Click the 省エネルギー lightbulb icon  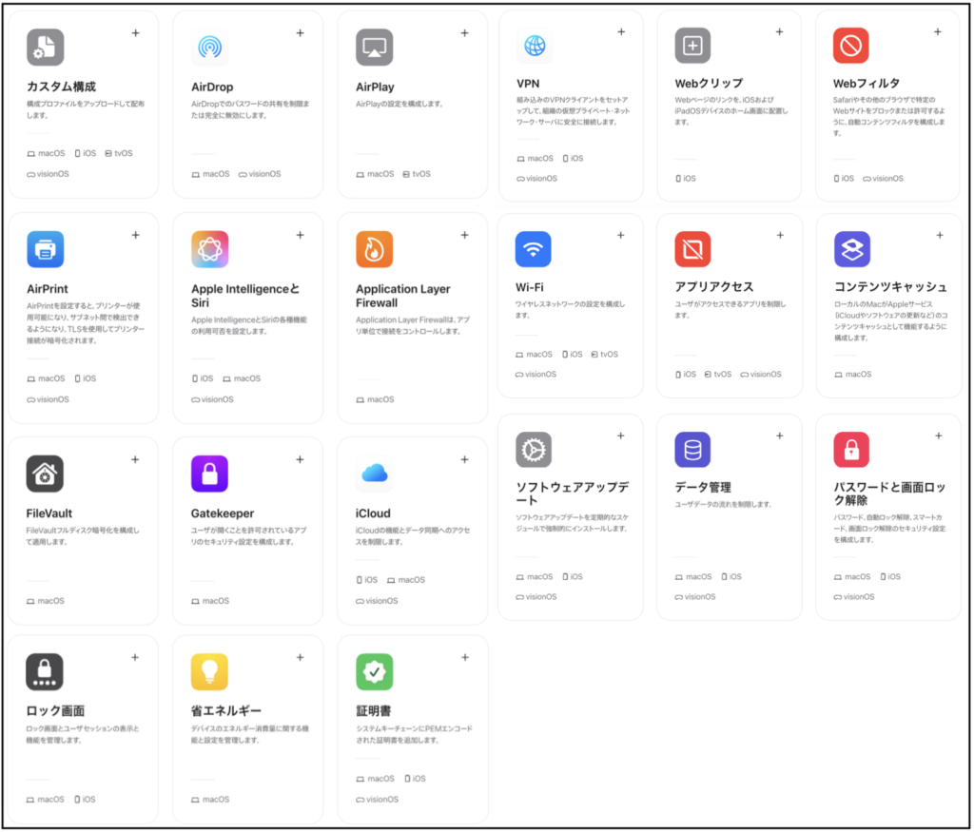tap(209, 672)
